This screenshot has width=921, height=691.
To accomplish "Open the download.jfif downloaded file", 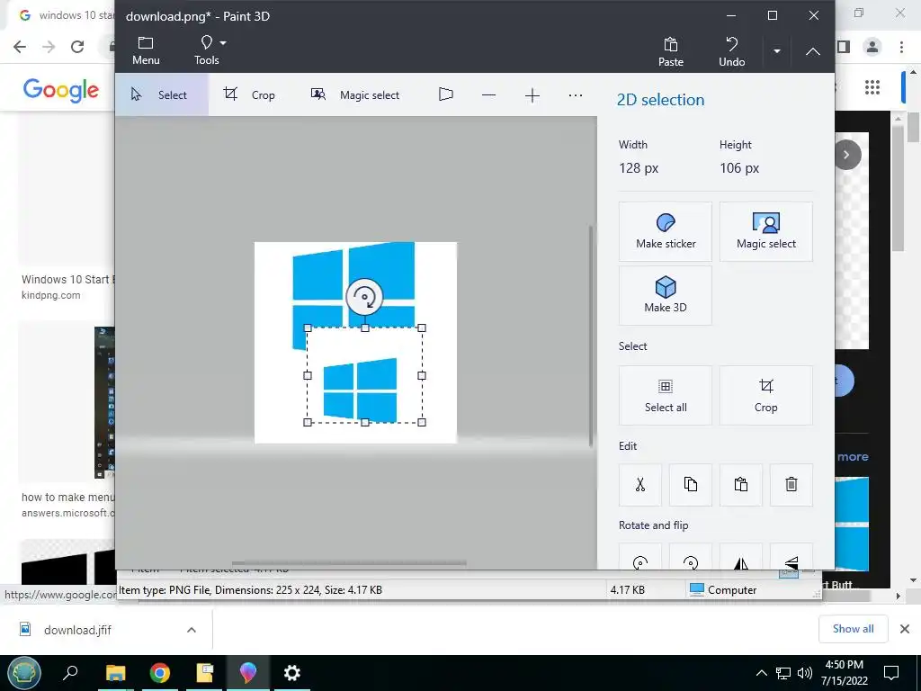I will [77, 630].
